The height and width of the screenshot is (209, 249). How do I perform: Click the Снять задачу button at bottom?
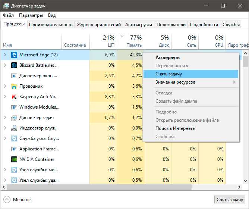(230, 200)
